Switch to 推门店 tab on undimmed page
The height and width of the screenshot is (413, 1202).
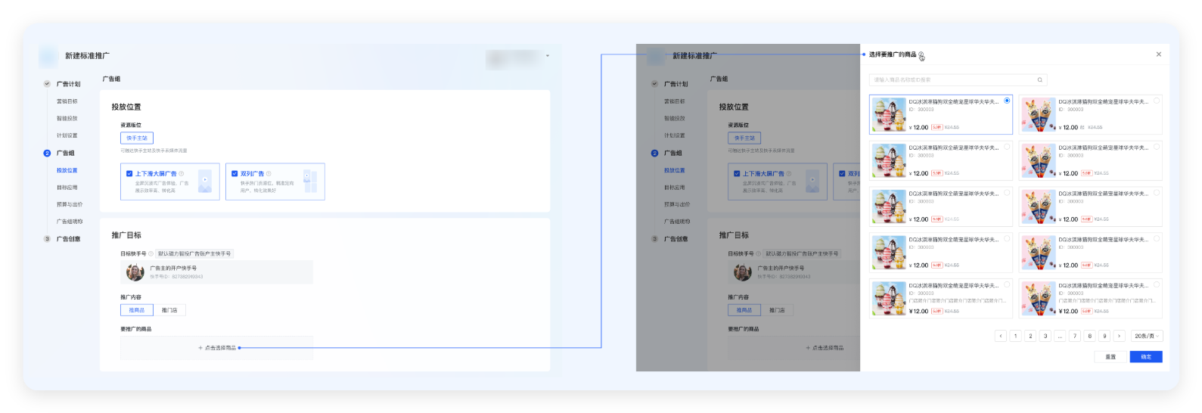point(169,310)
